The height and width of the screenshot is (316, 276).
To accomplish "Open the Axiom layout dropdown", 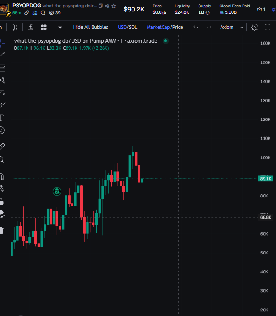I will click(x=232, y=27).
